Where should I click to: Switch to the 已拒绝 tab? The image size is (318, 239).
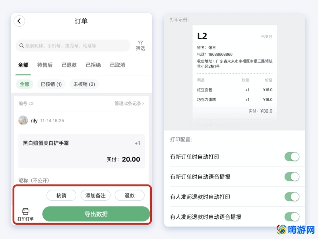[93, 65]
